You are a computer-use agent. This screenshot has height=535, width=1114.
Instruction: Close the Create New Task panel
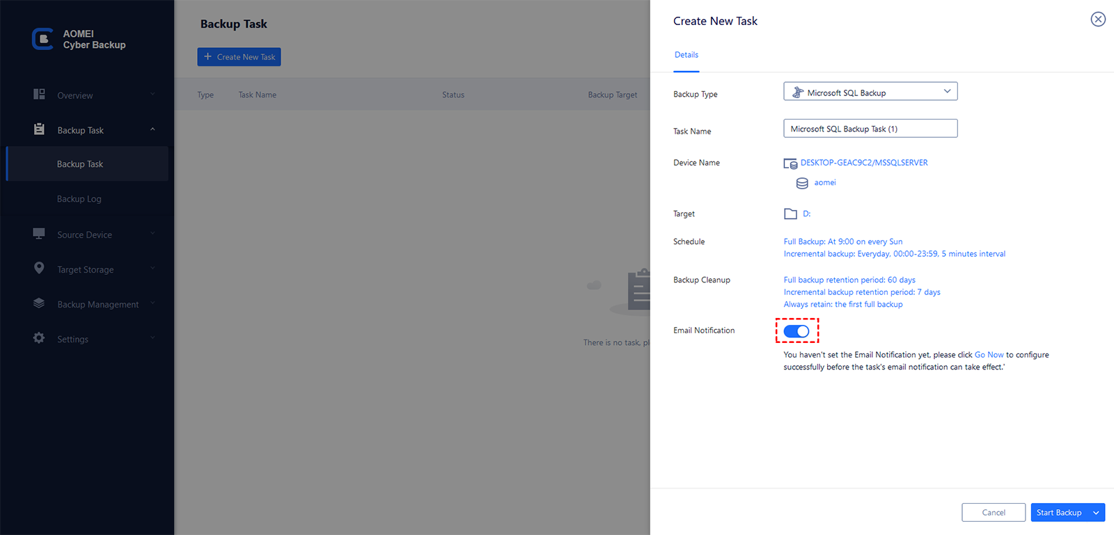[x=1098, y=19]
